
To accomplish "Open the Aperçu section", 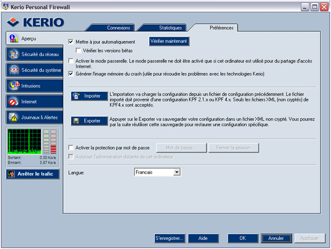I will [x=34, y=39].
